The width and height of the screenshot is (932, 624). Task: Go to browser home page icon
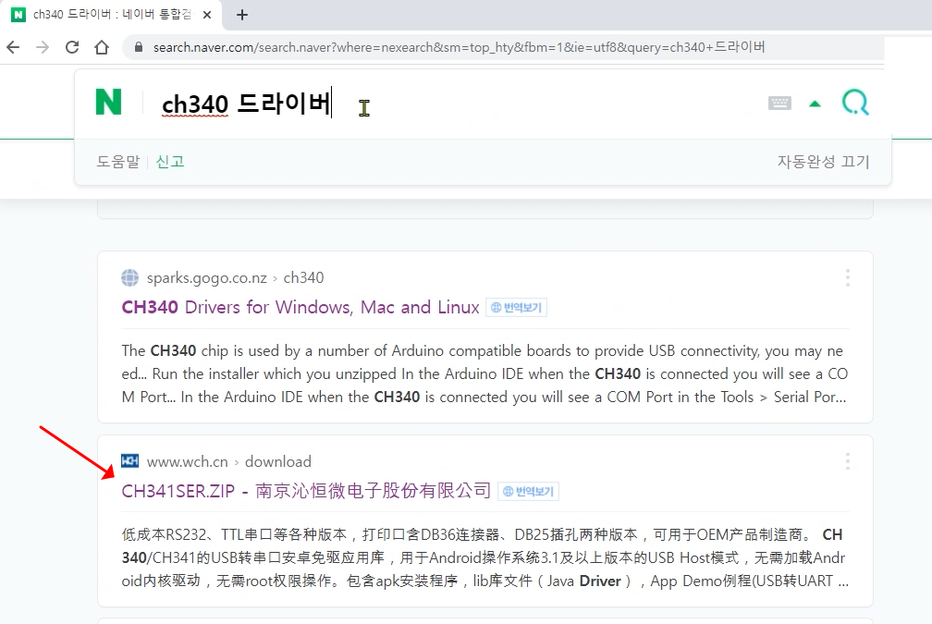point(102,47)
